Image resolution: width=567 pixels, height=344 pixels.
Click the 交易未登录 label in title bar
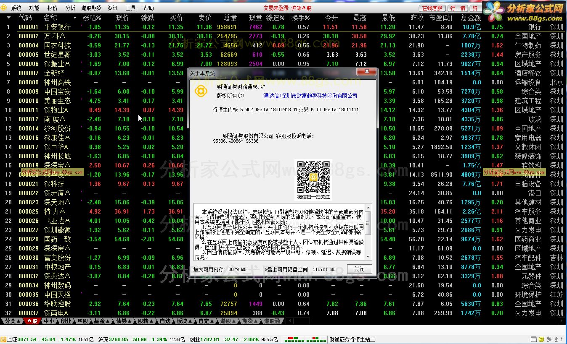pyautogui.click(x=276, y=8)
